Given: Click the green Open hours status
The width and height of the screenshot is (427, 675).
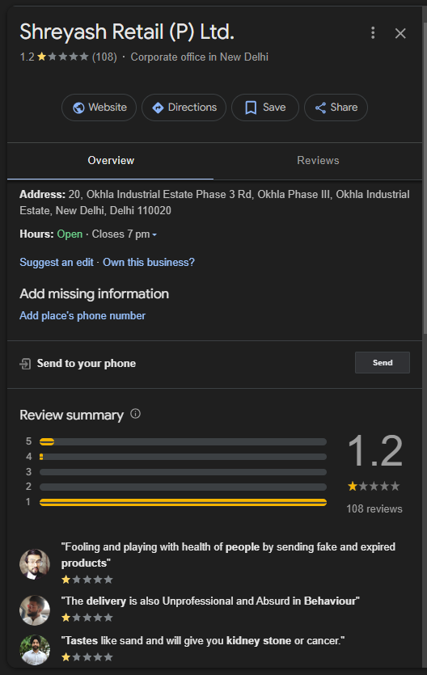Looking at the screenshot, I should (70, 234).
